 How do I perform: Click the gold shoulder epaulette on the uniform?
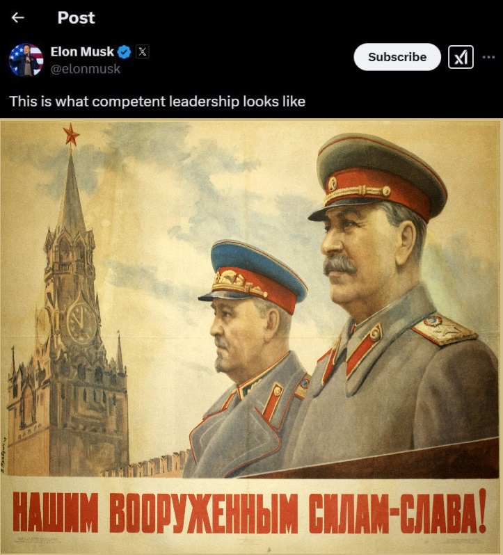[444, 330]
